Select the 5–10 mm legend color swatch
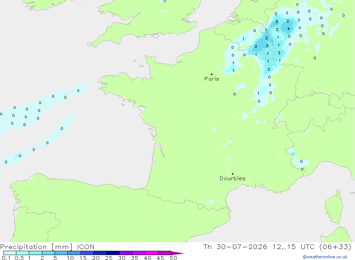The height and width of the screenshot is (260, 355). pyautogui.click(x=61, y=253)
